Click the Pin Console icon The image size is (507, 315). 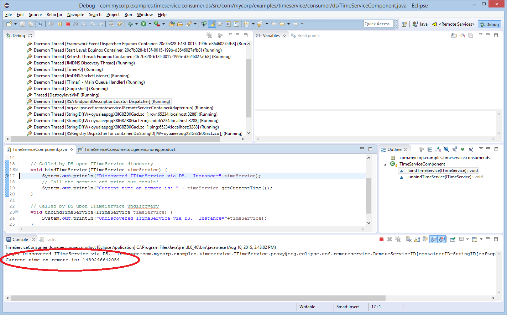tap(453, 239)
